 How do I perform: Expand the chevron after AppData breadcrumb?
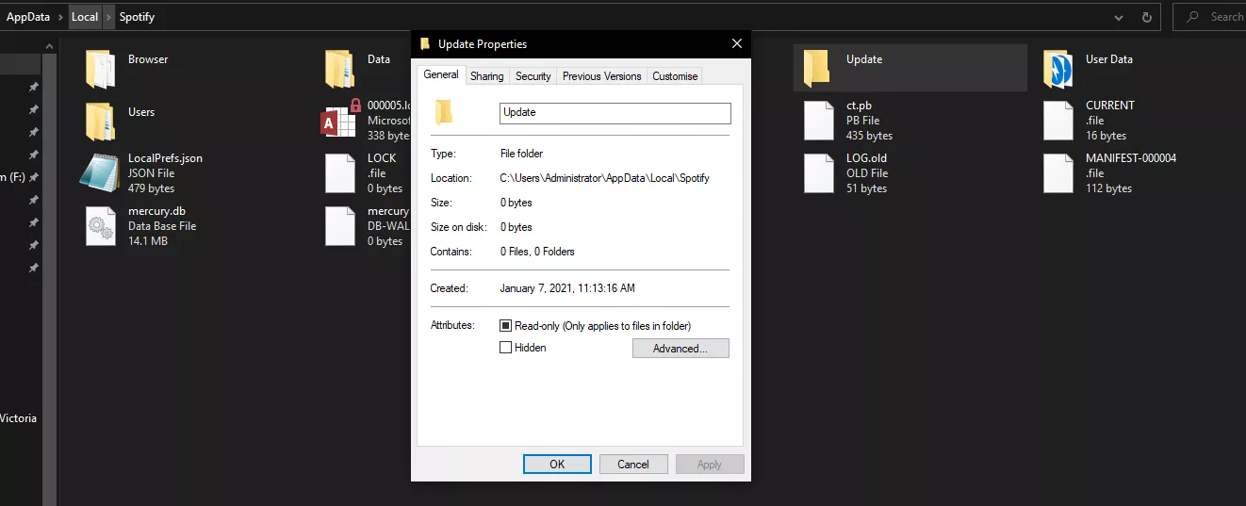pyautogui.click(x=60, y=17)
